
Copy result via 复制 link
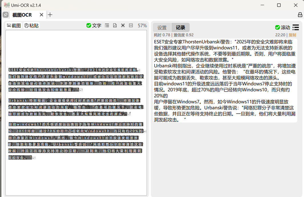pos(292,35)
